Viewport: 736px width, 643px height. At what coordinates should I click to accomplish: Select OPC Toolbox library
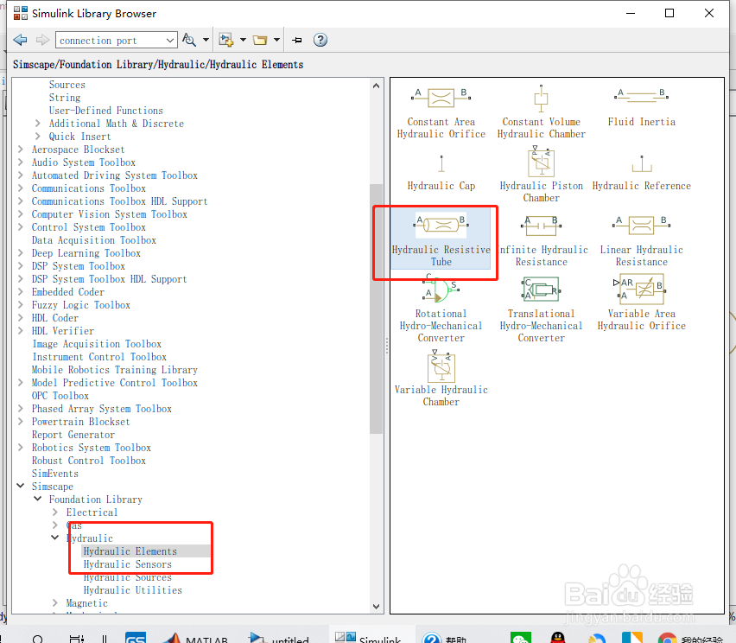tap(60, 396)
